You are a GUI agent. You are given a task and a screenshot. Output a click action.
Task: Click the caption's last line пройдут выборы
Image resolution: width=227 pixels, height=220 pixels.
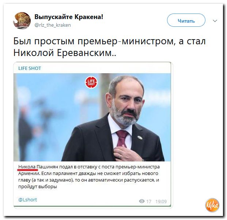[x=38, y=187]
